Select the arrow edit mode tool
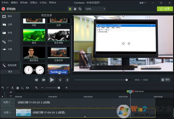 click(70, 9)
